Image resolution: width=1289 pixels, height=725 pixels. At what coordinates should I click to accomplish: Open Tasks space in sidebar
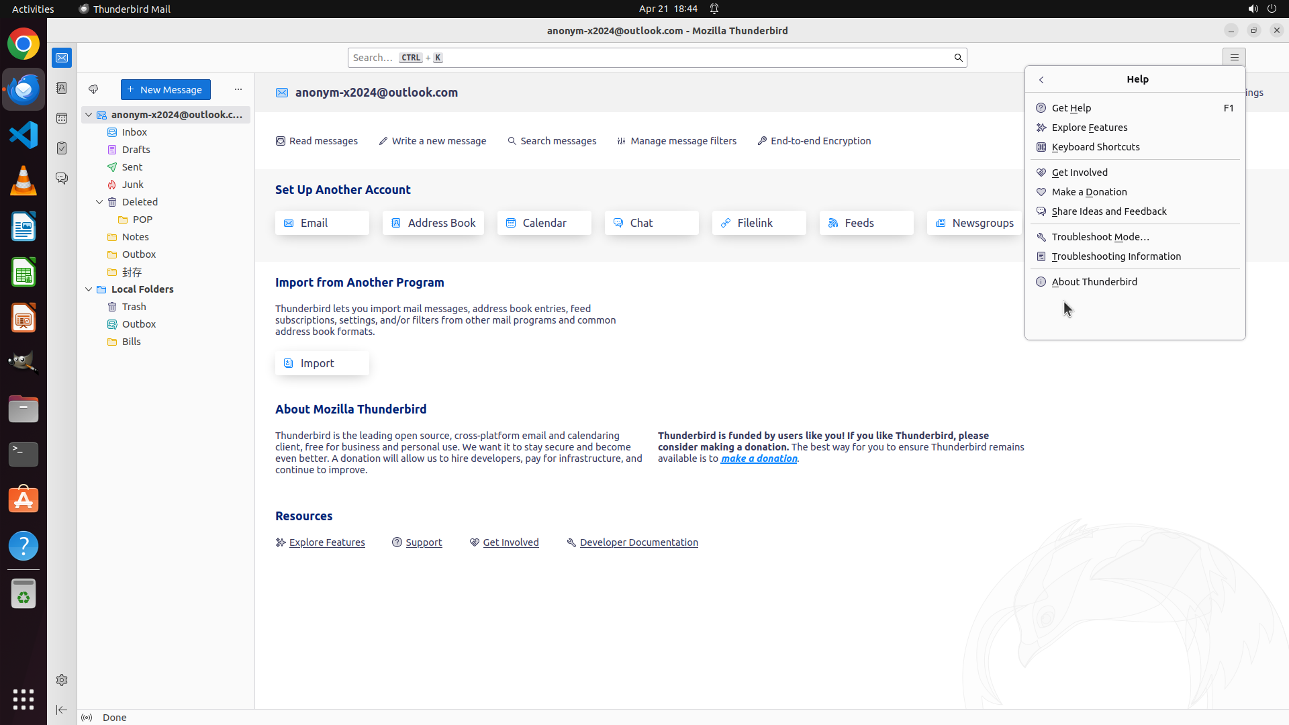click(62, 148)
